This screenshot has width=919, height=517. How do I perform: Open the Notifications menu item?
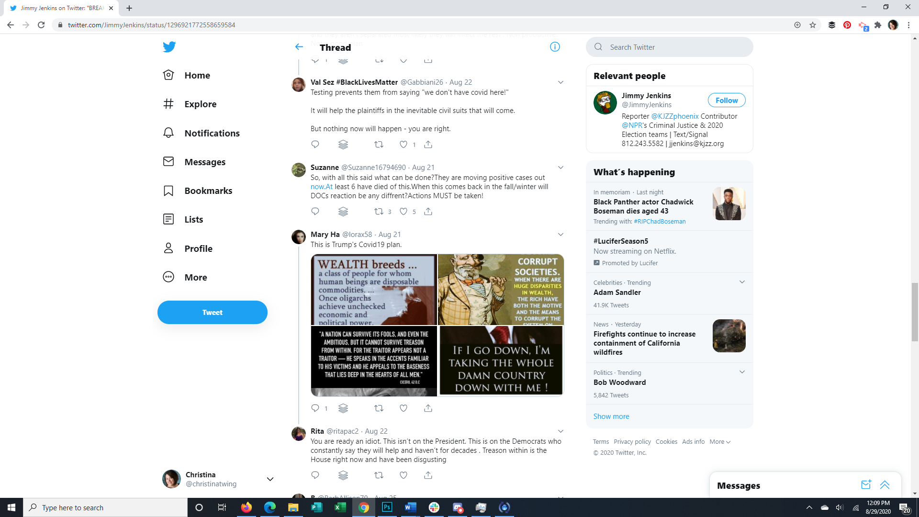[x=212, y=133]
